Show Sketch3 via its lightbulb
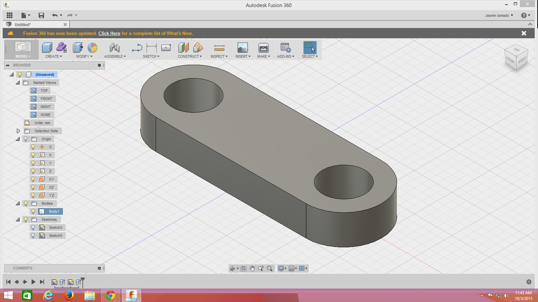Image resolution: width=538 pixels, height=302 pixels. coord(33,228)
